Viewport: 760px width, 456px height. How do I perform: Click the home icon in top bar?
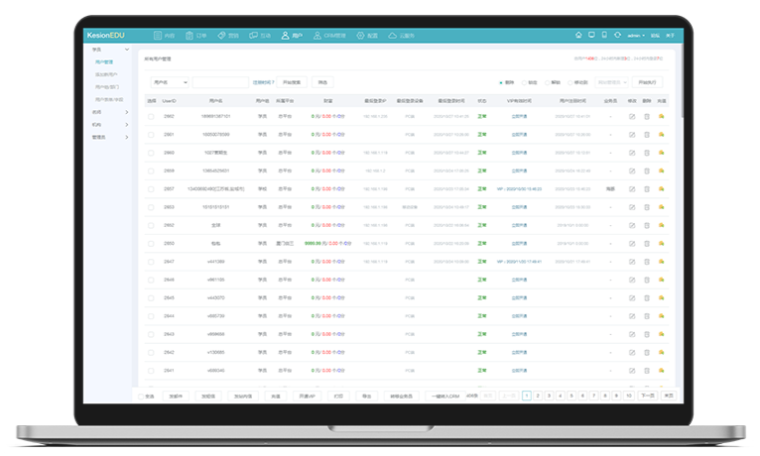578,36
